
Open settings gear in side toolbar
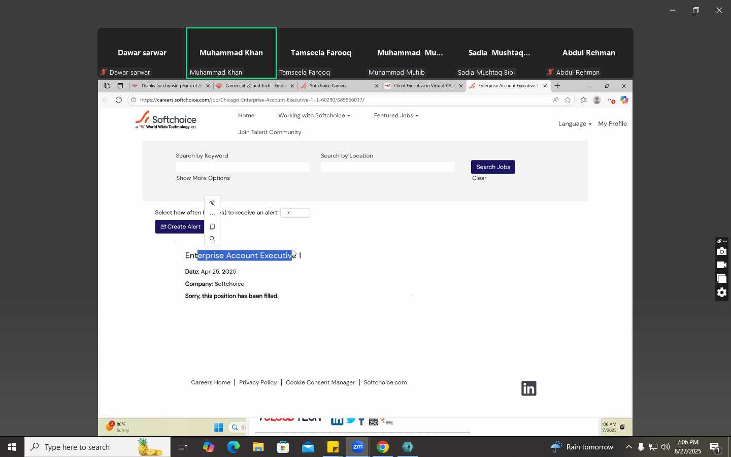tap(722, 292)
